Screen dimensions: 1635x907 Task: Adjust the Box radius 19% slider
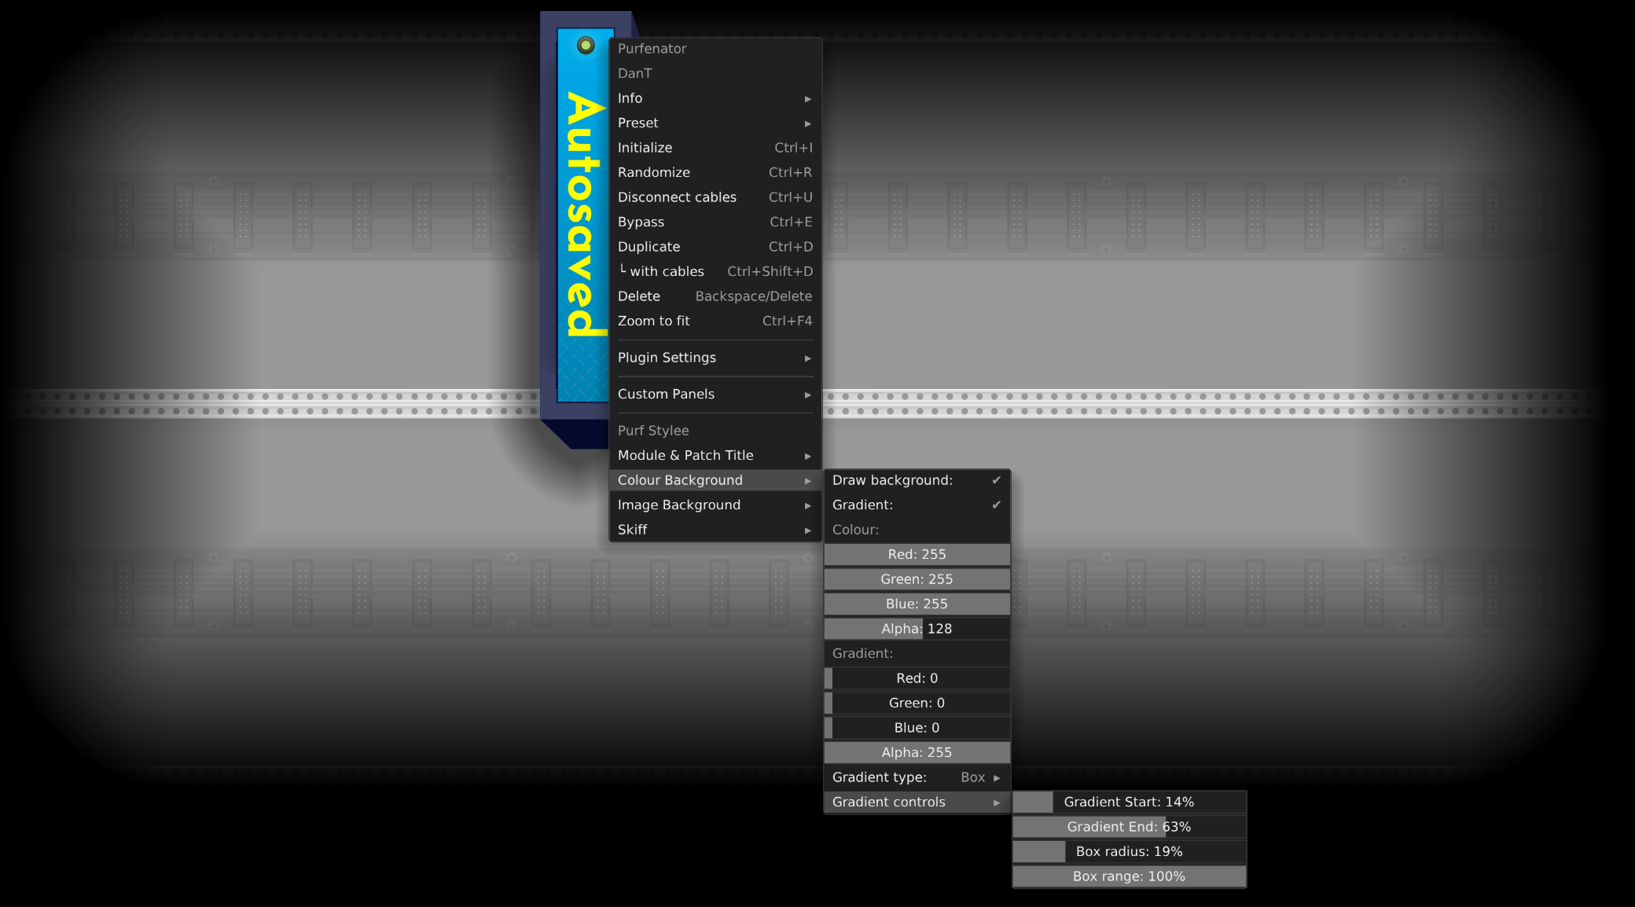[1129, 851]
